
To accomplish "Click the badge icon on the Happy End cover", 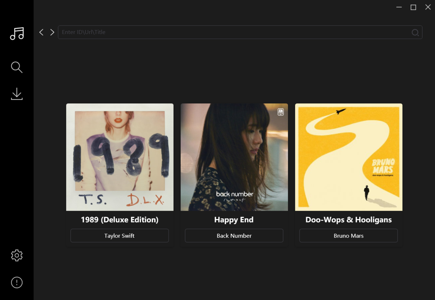I will coord(280,112).
